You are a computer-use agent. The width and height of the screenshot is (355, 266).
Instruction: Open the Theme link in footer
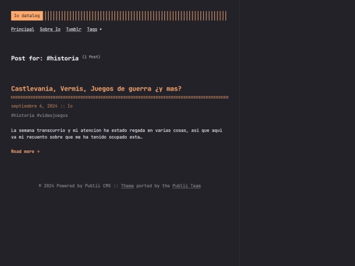128,186
